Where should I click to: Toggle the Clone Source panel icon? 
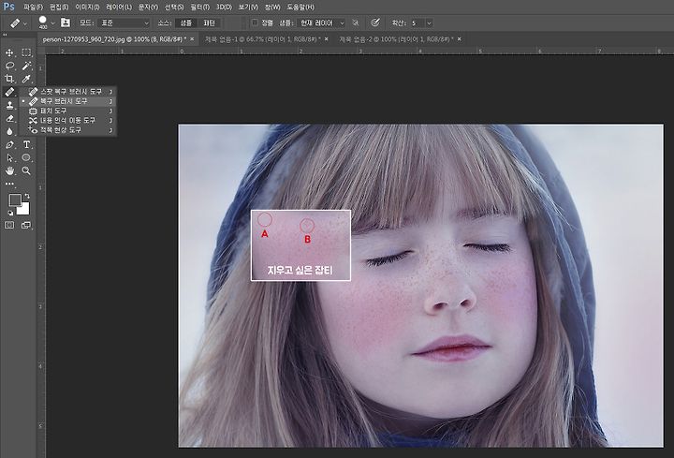pyautogui.click(x=65, y=22)
